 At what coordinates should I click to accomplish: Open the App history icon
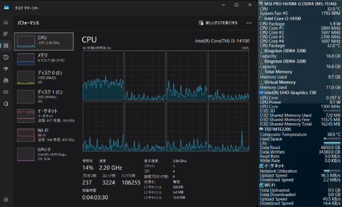pyautogui.click(x=6, y=57)
